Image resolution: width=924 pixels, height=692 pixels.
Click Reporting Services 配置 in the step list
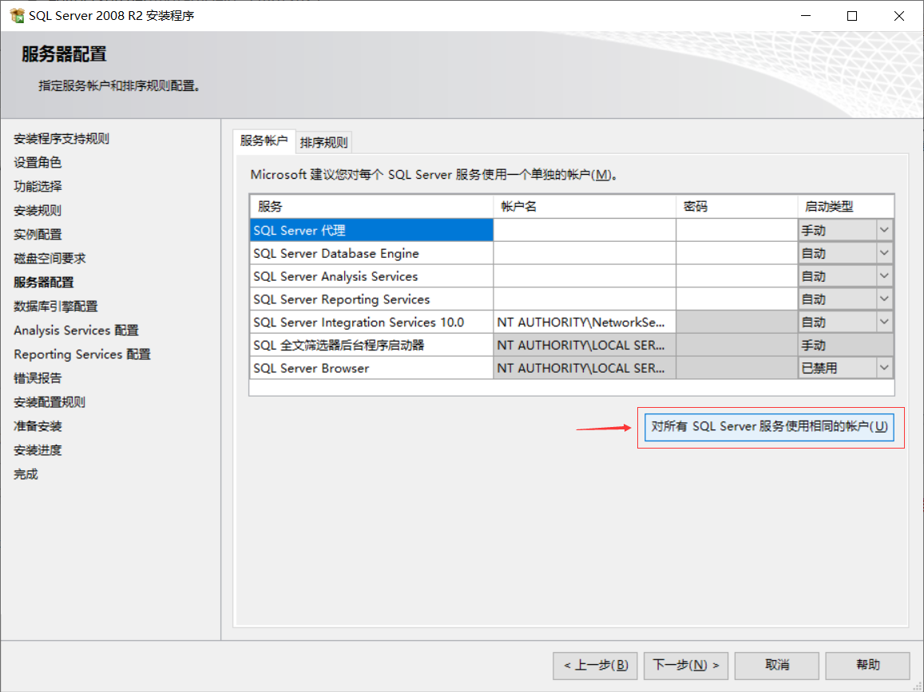coord(82,354)
